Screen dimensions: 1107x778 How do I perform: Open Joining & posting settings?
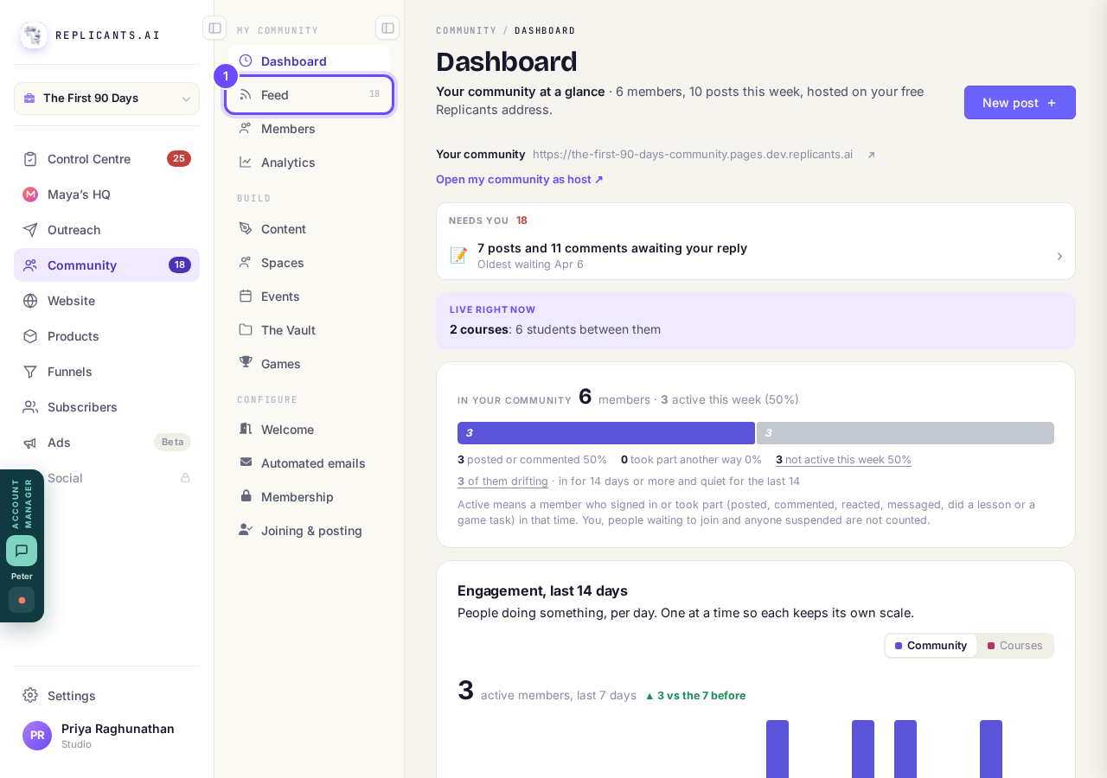[x=310, y=531]
